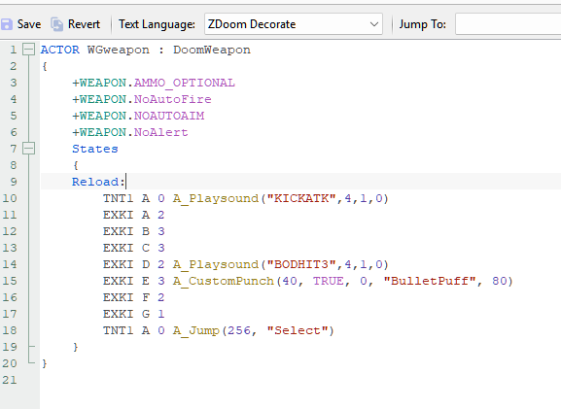Collapse the ACTOR WGweapon fold marker

click(x=28, y=50)
